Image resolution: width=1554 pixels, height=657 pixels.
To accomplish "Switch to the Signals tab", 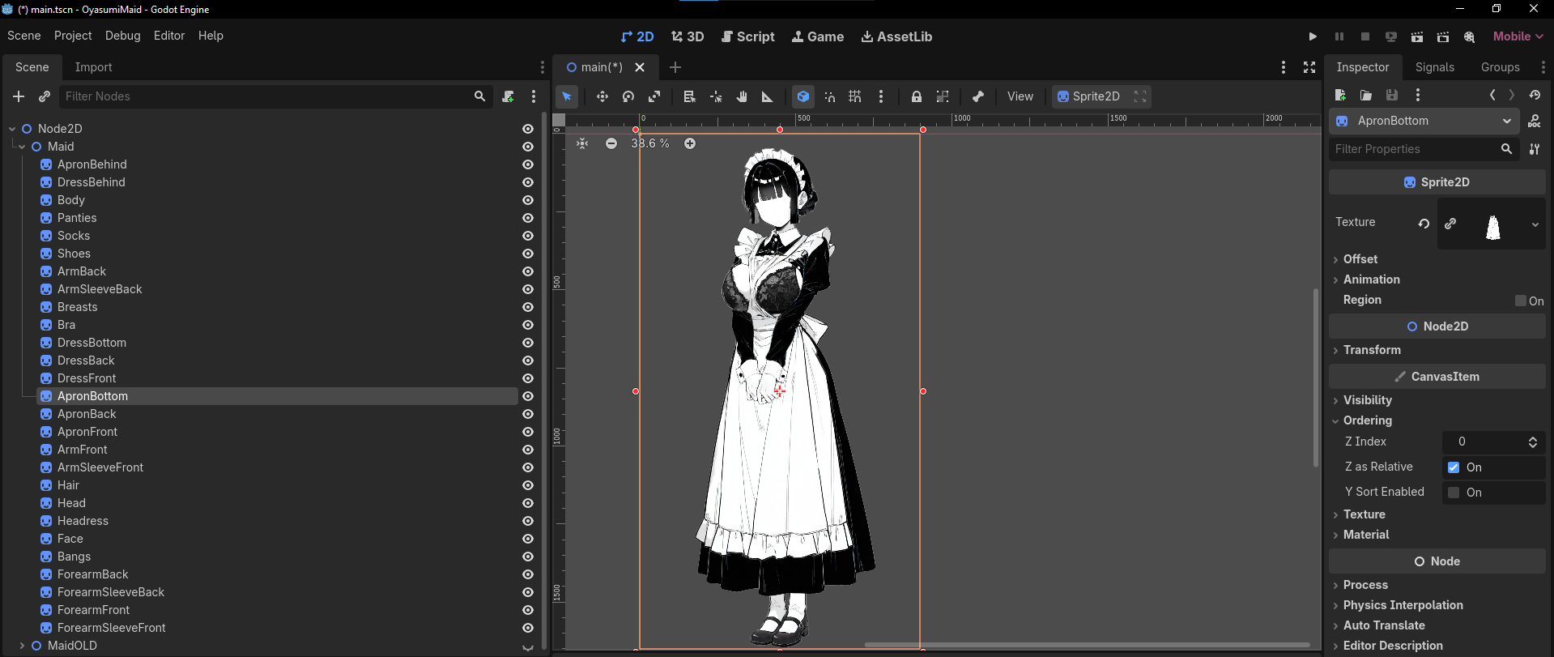I will coord(1434,67).
